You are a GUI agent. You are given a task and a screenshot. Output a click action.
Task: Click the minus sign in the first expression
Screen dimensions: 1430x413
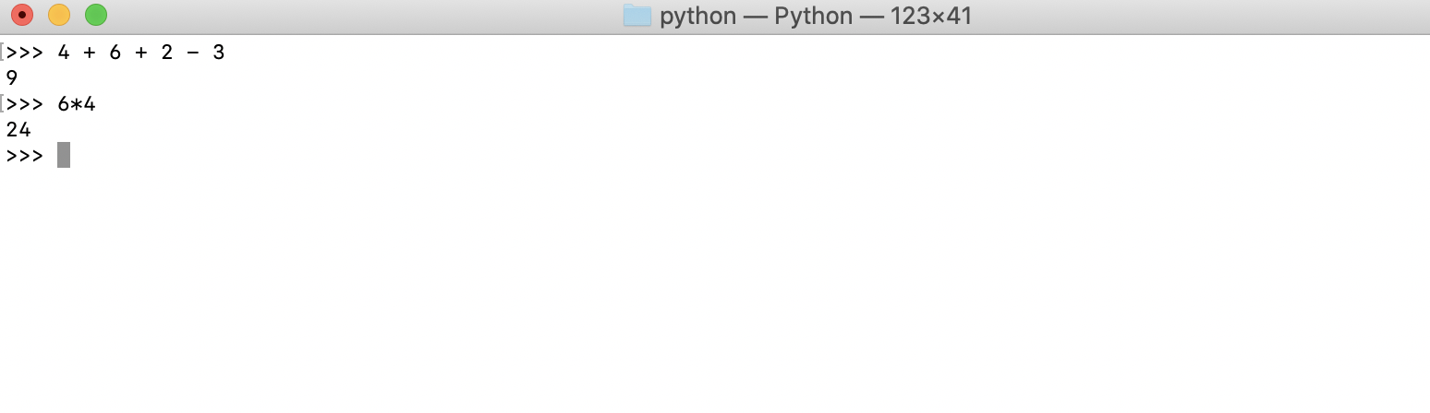click(193, 53)
